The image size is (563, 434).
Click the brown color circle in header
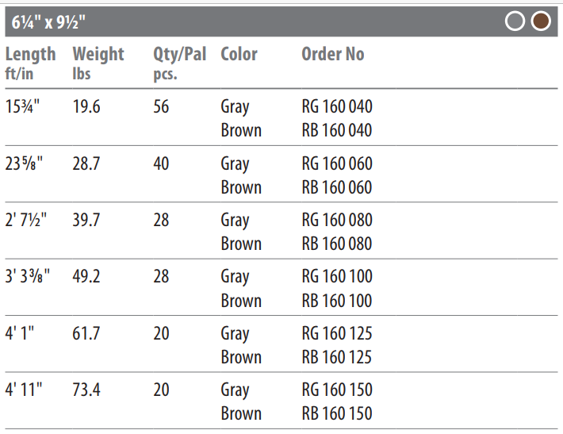pyautogui.click(x=541, y=21)
